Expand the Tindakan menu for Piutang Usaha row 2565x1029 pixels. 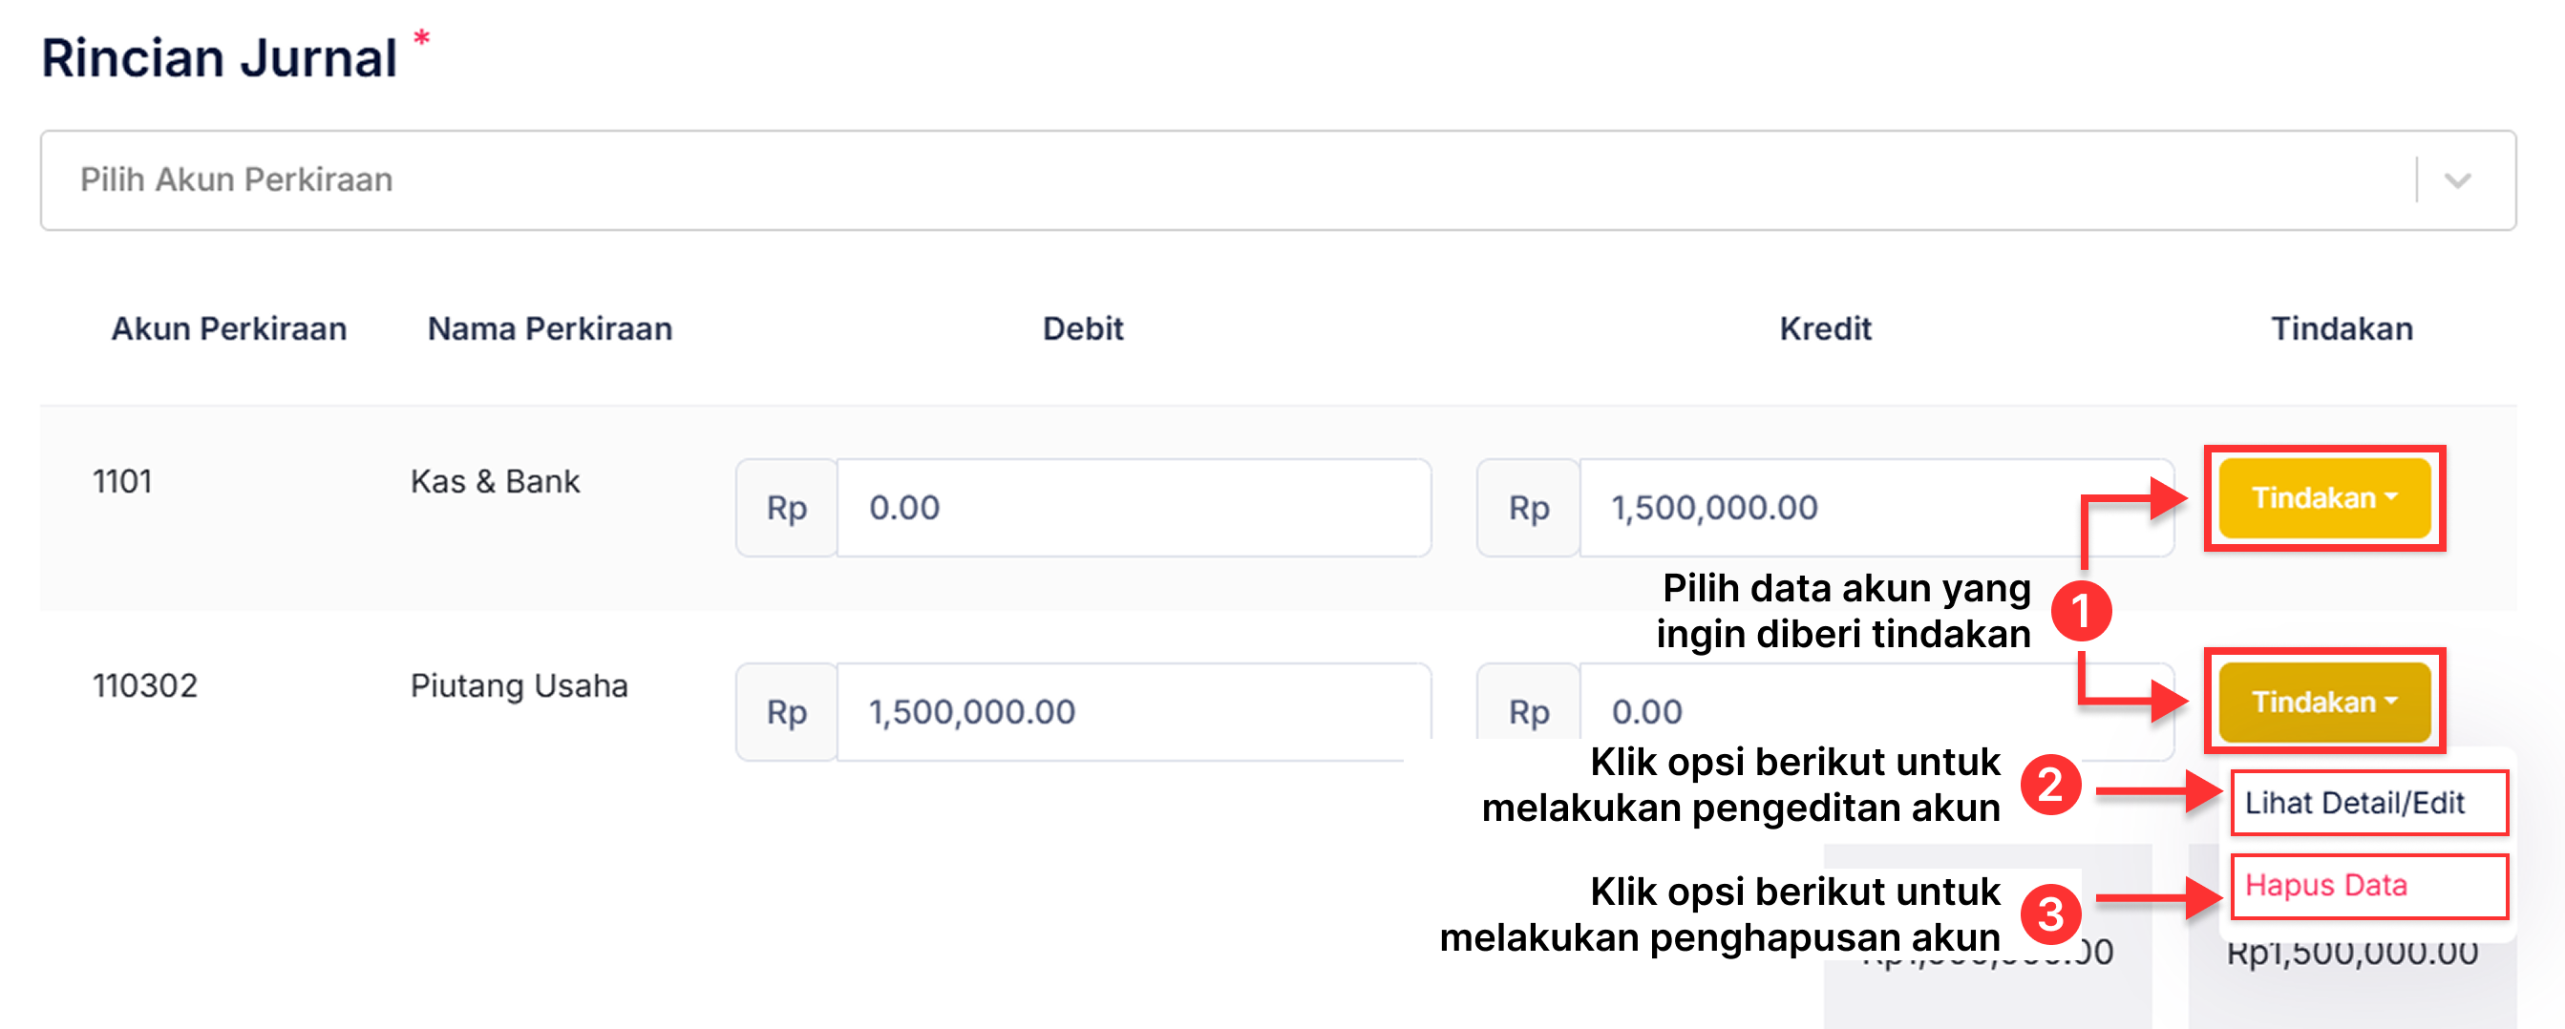[x=2323, y=702]
